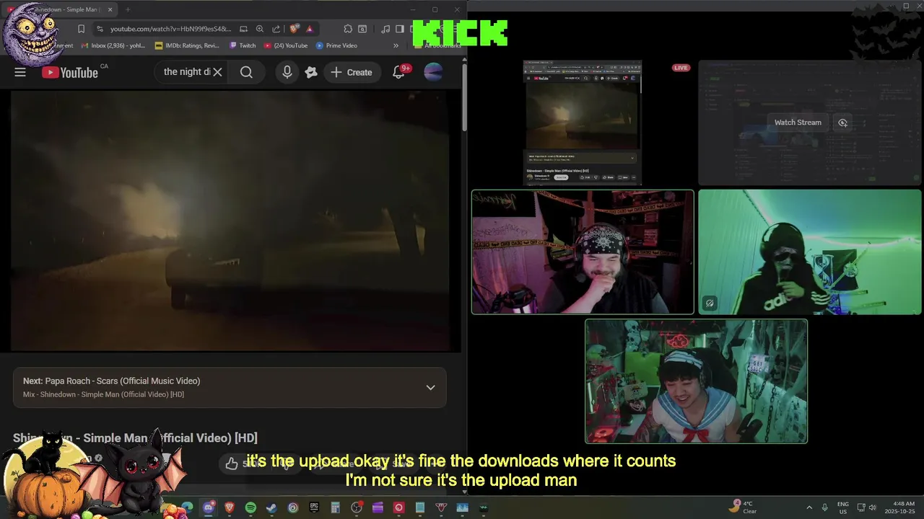The width and height of the screenshot is (924, 519).
Task: Click Watch Stream on the Kick overlay
Action: point(798,123)
